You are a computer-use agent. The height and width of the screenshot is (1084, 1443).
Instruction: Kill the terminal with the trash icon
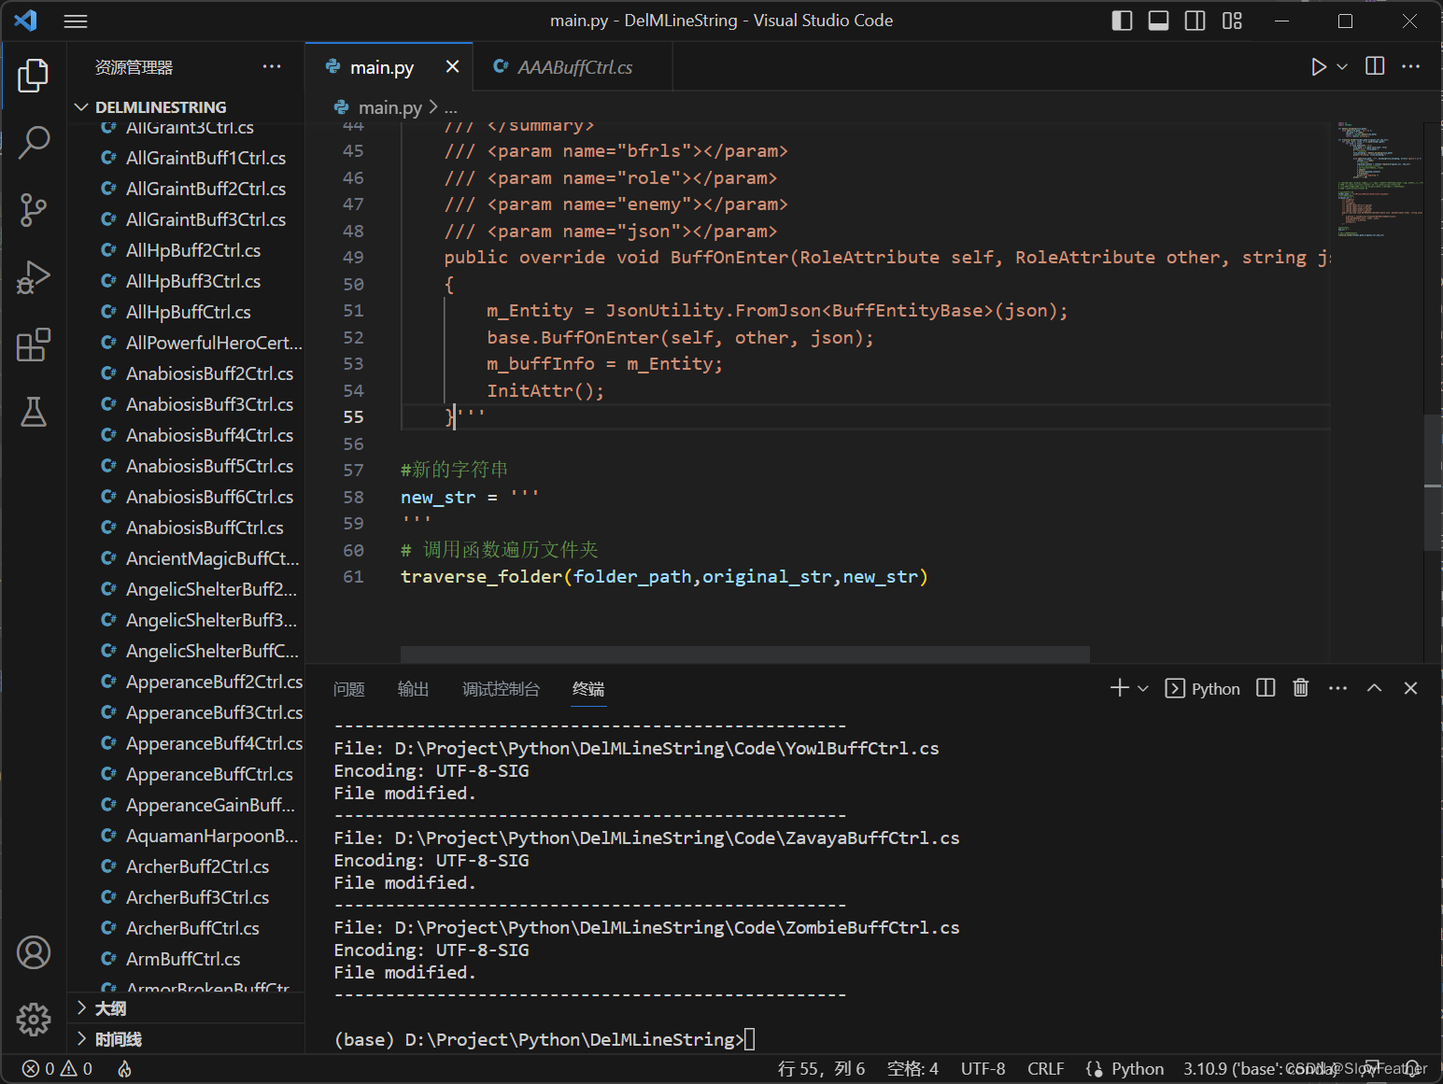point(1300,688)
